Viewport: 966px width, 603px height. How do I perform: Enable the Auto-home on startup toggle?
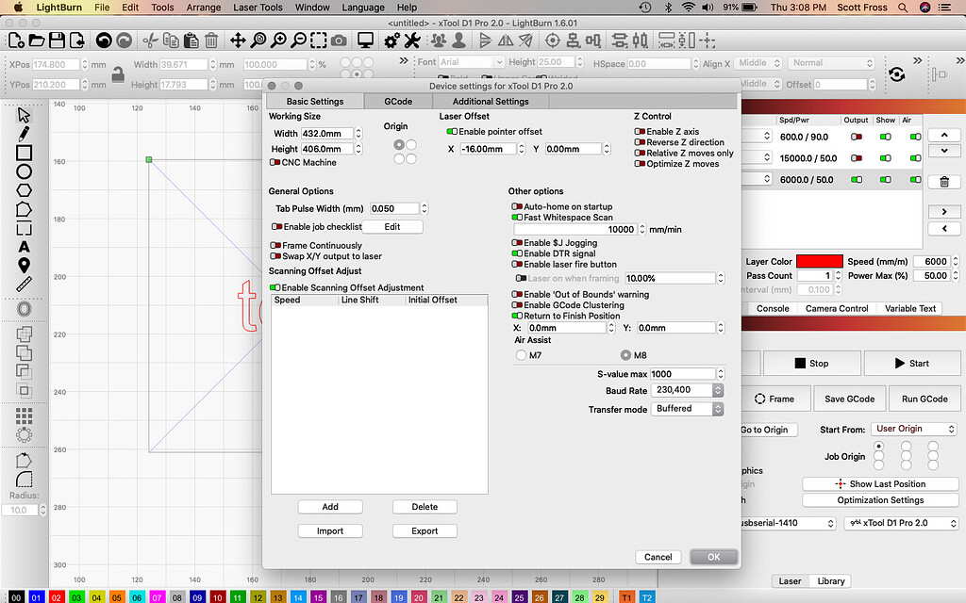517,206
